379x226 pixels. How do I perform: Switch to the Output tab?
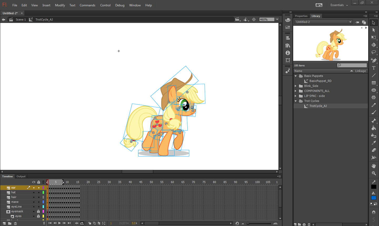point(21,176)
